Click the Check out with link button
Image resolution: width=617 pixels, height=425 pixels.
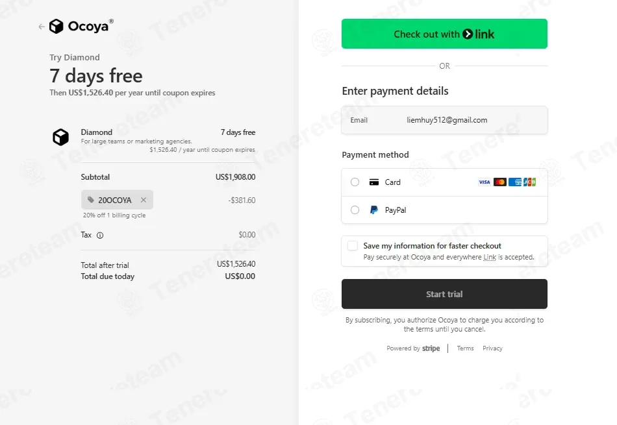(x=444, y=34)
